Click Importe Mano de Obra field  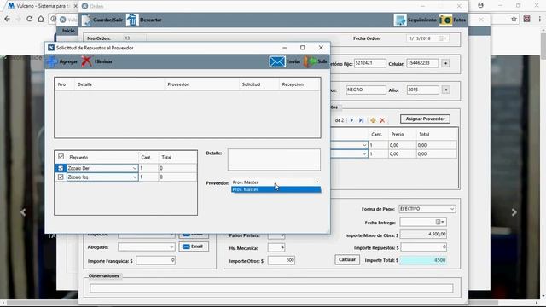pyautogui.click(x=423, y=235)
